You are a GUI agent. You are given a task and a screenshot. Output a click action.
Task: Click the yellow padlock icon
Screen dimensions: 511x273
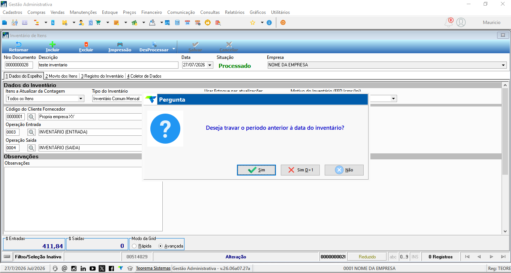coord(208,22)
